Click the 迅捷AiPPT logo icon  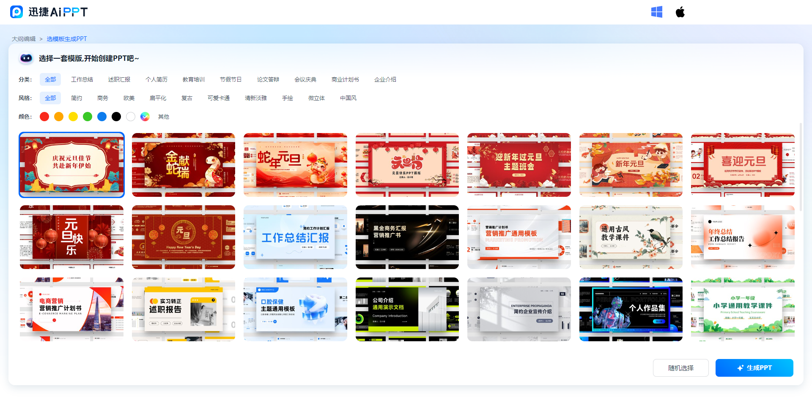[16, 12]
